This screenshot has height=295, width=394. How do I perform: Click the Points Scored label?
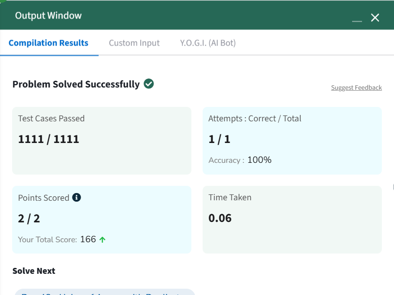(44, 198)
